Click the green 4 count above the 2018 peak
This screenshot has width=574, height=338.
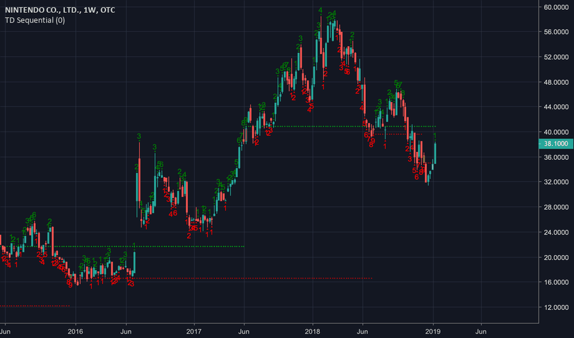tap(320, 10)
